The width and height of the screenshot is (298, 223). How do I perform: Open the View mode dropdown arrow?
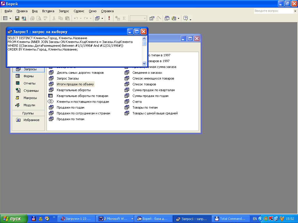10,18
